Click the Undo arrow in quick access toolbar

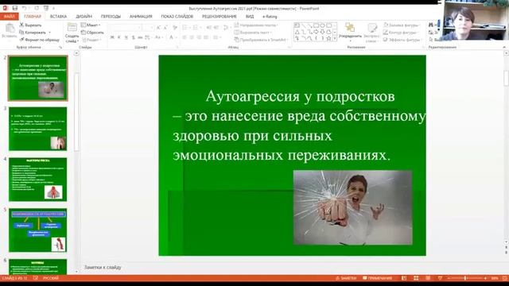point(25,8)
